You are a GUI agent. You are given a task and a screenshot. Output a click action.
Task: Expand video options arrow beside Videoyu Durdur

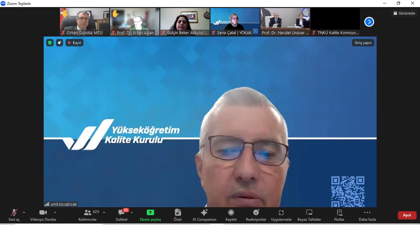pyautogui.click(x=55, y=212)
